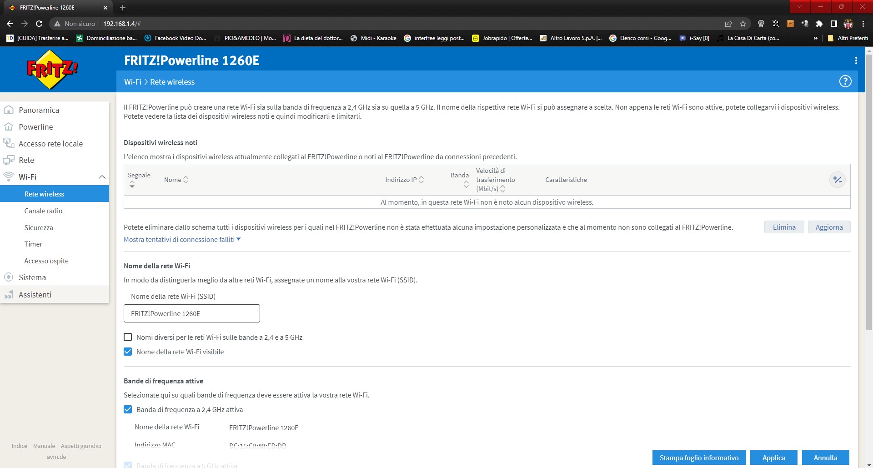Image resolution: width=873 pixels, height=468 pixels.
Task: Click the FRITZ! logo
Action: pos(52,70)
